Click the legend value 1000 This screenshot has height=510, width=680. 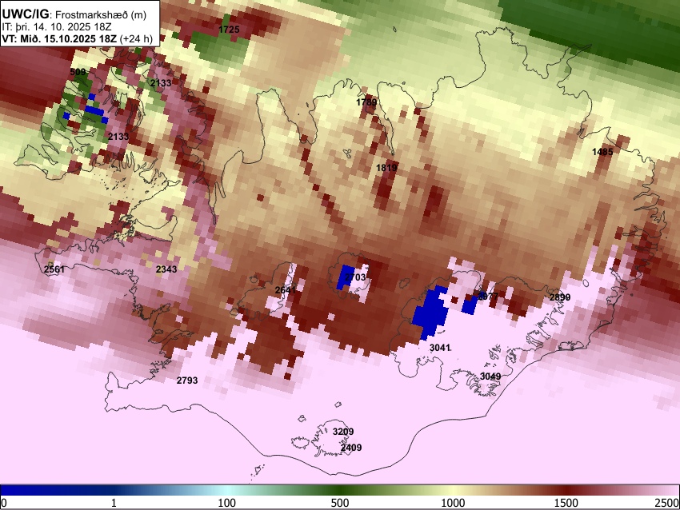tap(453, 503)
